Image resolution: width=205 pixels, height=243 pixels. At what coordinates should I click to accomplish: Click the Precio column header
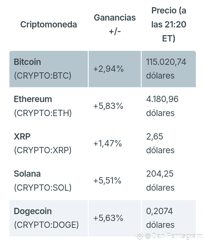[169, 25]
